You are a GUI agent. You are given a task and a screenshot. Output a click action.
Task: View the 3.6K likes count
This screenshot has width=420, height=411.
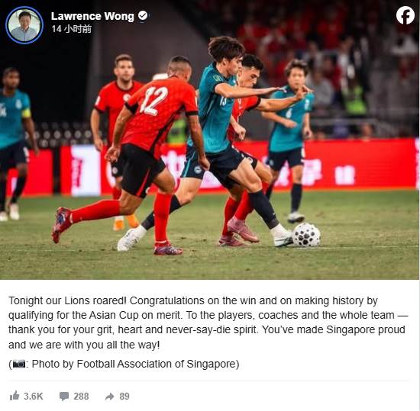coord(33,396)
